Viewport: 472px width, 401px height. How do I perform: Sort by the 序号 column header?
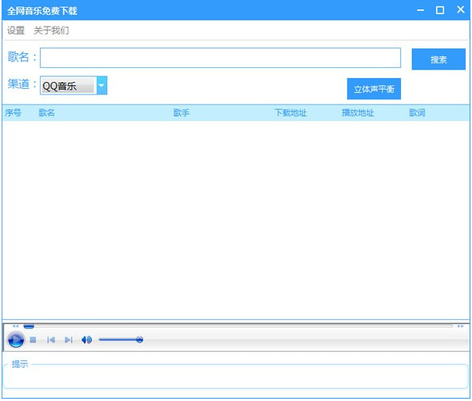(x=13, y=112)
